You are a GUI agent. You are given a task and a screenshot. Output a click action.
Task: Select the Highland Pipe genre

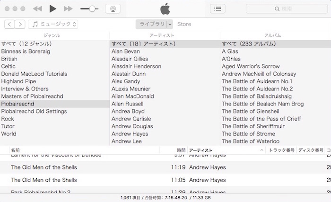[18, 81]
